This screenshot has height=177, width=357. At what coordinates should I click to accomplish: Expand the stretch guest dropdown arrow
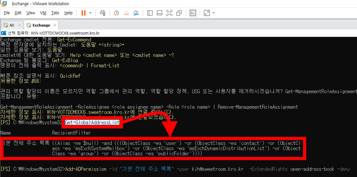tap(213, 13)
